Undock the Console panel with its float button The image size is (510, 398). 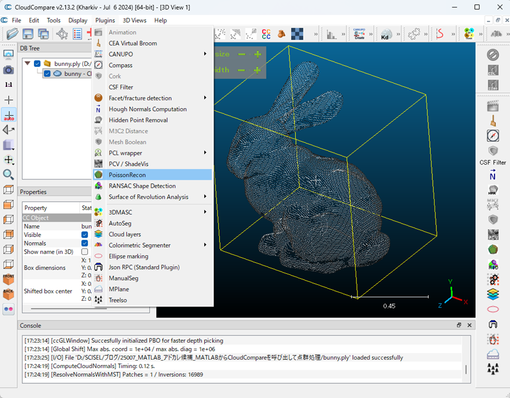point(458,325)
